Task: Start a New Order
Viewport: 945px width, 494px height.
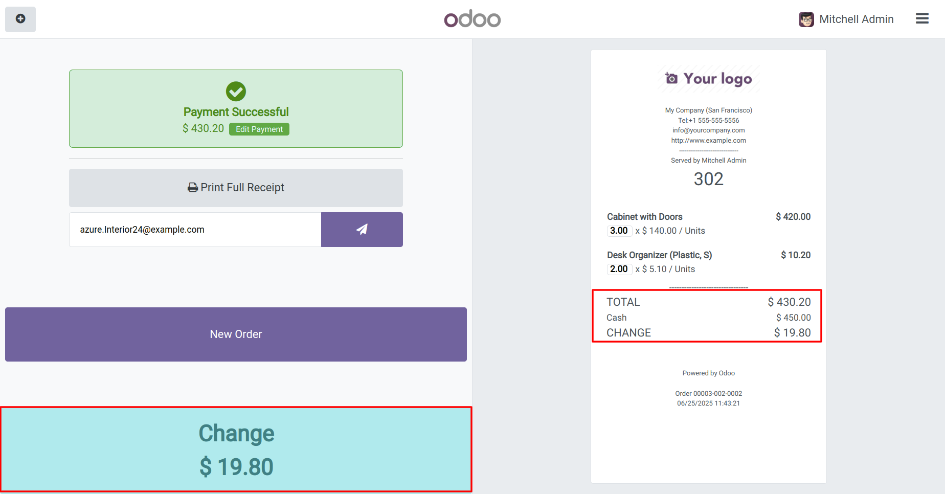Action: 236,334
